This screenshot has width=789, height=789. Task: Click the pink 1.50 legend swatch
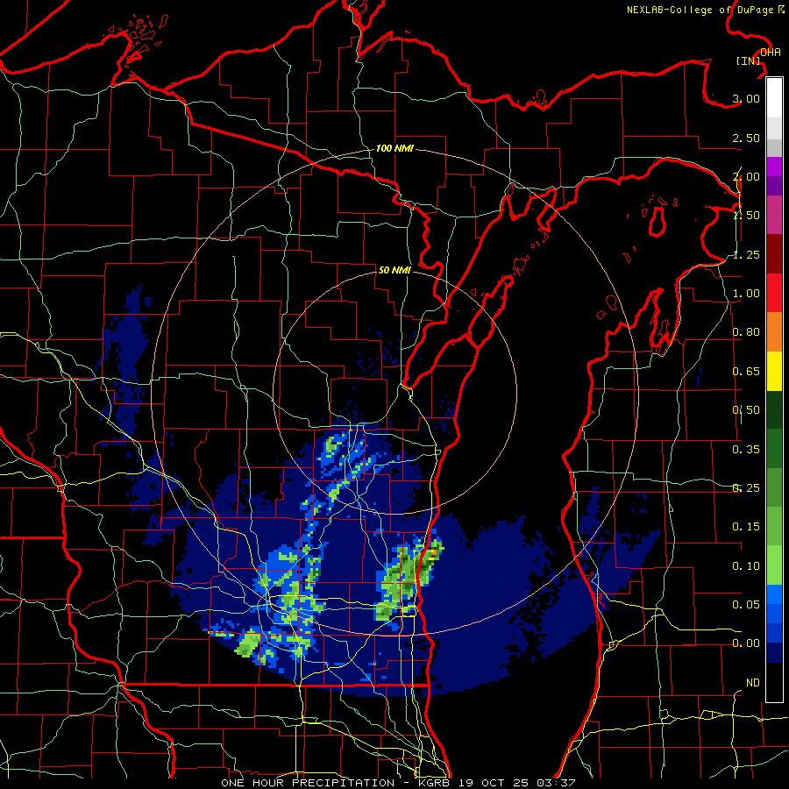[x=774, y=216]
